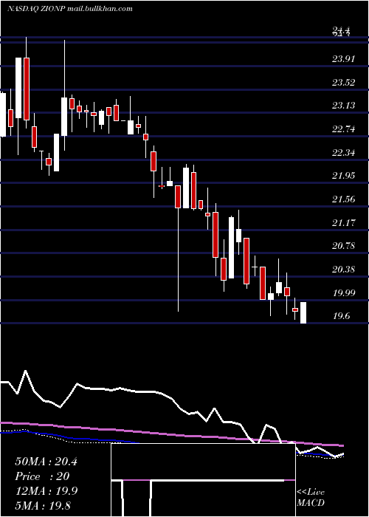Click the 23.52 price axis label
The image size is (369, 517).
[x=344, y=83]
